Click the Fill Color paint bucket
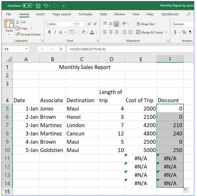The height and width of the screenshot is (196, 197). (x=83, y=32)
